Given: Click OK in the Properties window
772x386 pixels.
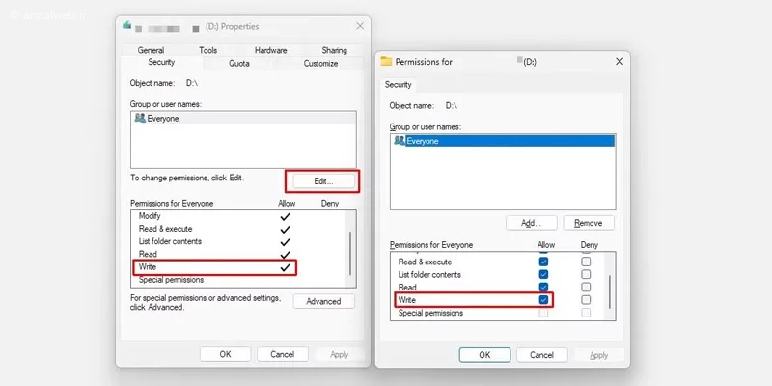Looking at the screenshot, I should coord(226,354).
